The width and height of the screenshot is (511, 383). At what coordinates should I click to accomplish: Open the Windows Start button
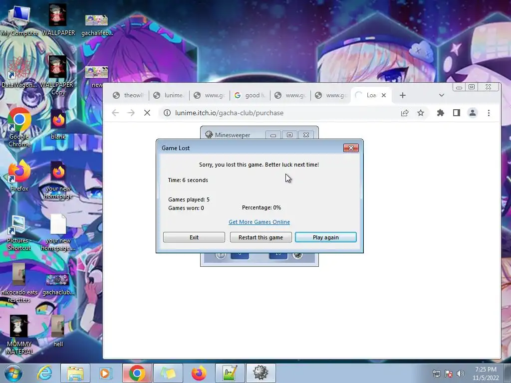(13, 373)
